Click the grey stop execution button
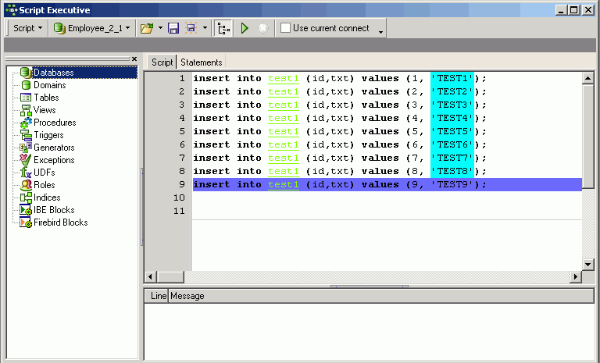 pos(262,28)
